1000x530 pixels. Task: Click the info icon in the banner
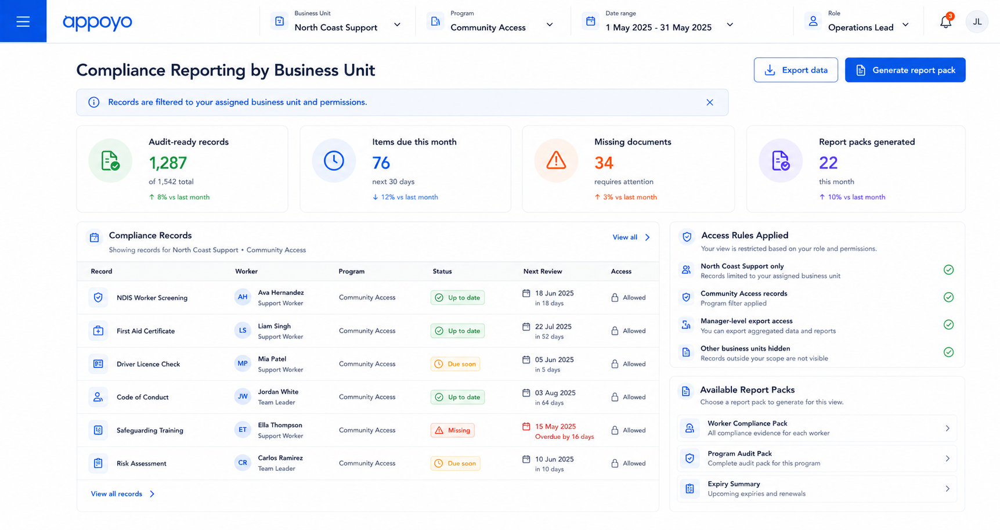point(93,102)
